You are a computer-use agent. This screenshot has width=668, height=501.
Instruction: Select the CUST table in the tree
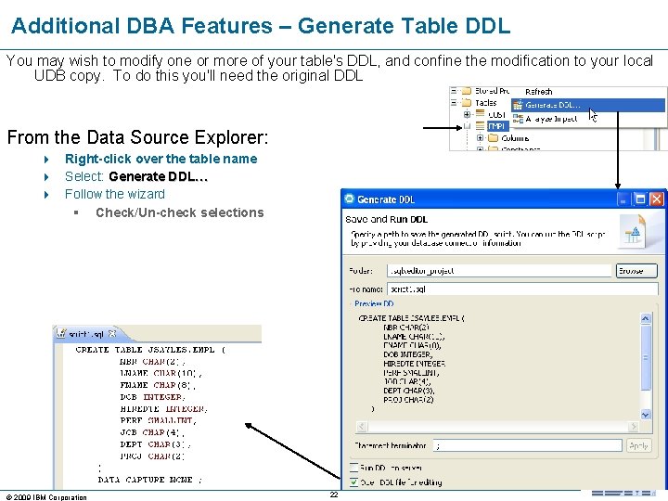pos(496,115)
